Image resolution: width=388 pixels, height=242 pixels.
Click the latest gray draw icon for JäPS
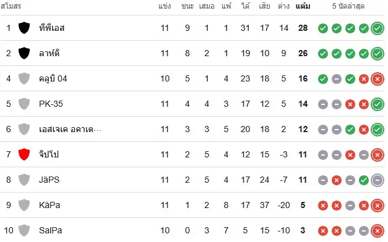pyautogui.click(x=377, y=180)
